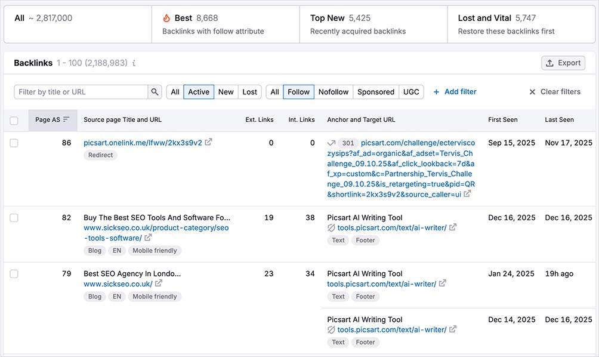Select the Best 8,668 tab
Image resolution: width=599 pixels, height=357 pixels.
[x=226, y=24]
